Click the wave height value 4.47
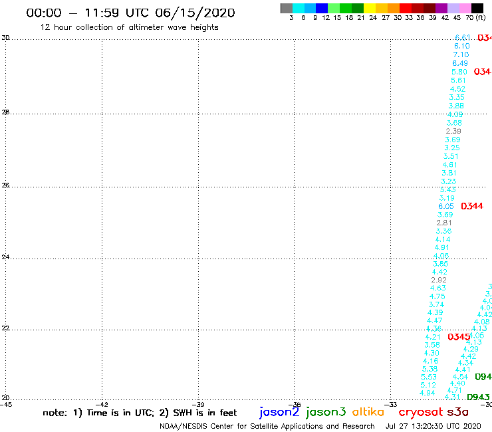Screen dimensions: 492x432 [x=435, y=320]
